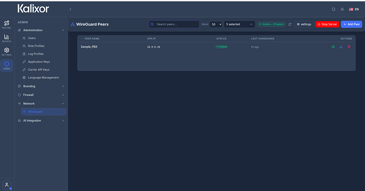Select the Sample_PBX peer name
Screen dimensions: 365x191
click(89, 47)
